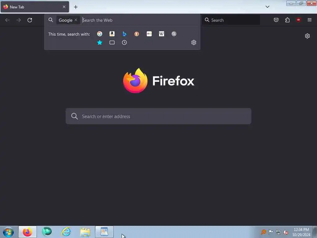Viewport: 317px width, 238px height.
Task: Select Wikipedia search engine icon
Action: (162, 34)
